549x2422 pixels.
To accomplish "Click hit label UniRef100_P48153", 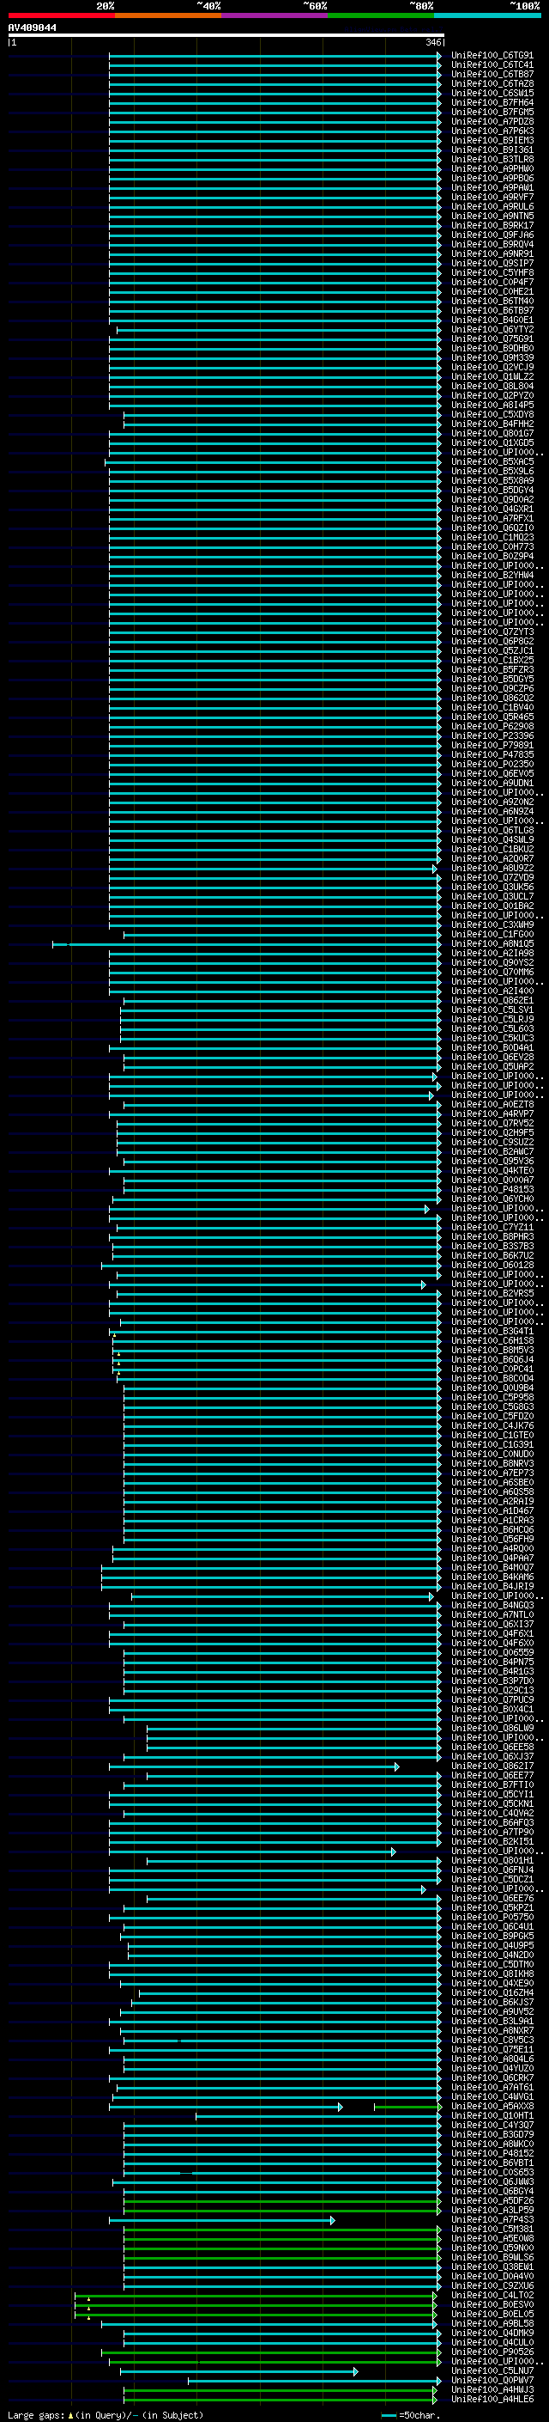I will pos(492,1189).
